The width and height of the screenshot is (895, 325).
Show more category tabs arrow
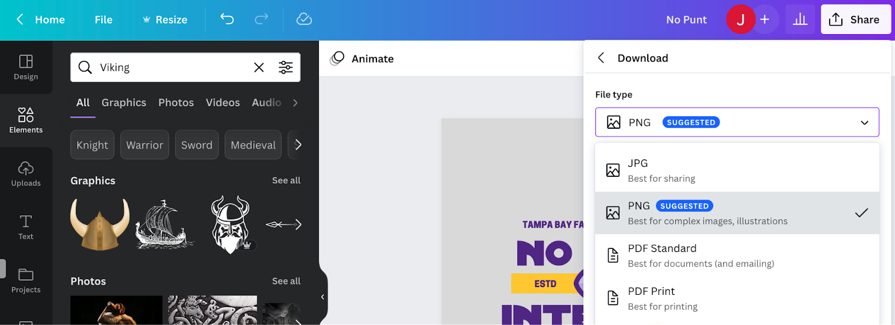click(295, 102)
